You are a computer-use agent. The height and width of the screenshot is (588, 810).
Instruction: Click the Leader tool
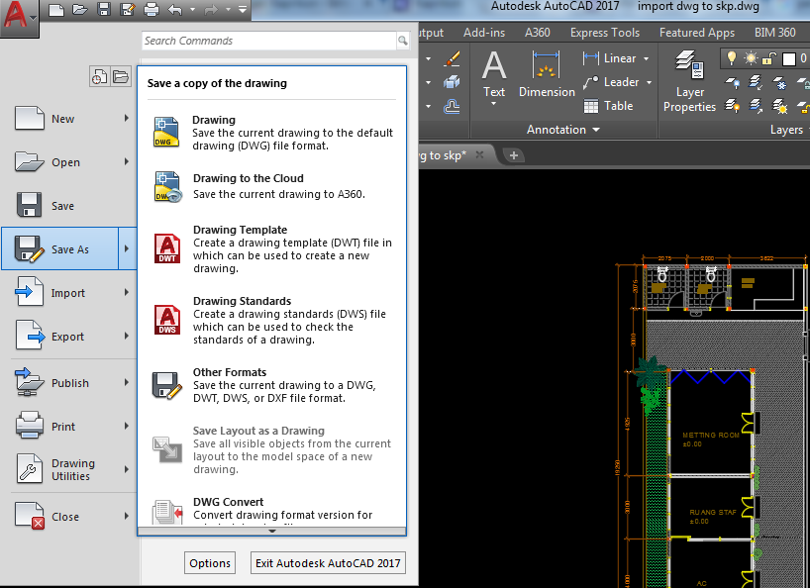(x=612, y=82)
